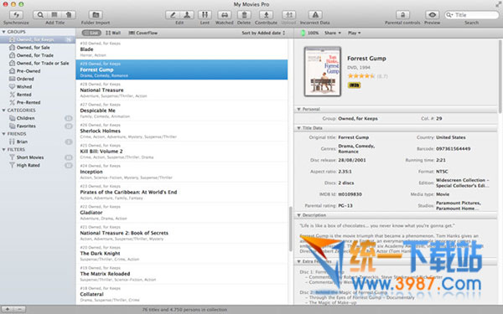This screenshot has width=503, height=314.
Task: Click the Contribute upload icon
Action: coord(266,15)
